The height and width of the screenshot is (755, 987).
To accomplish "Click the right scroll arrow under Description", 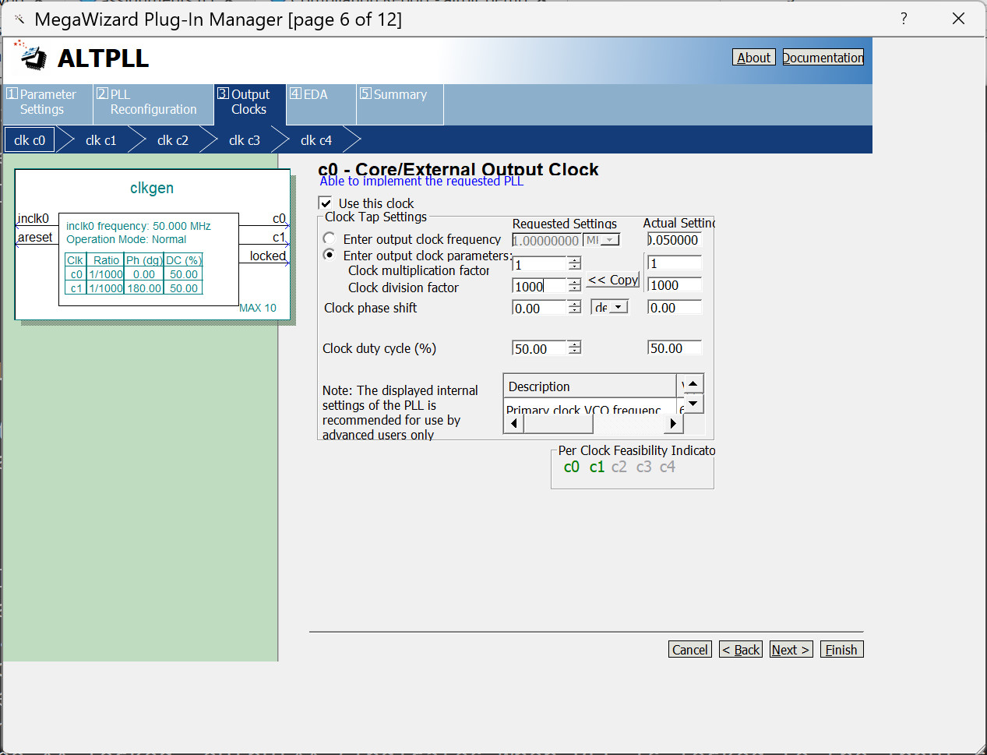I will pos(674,424).
